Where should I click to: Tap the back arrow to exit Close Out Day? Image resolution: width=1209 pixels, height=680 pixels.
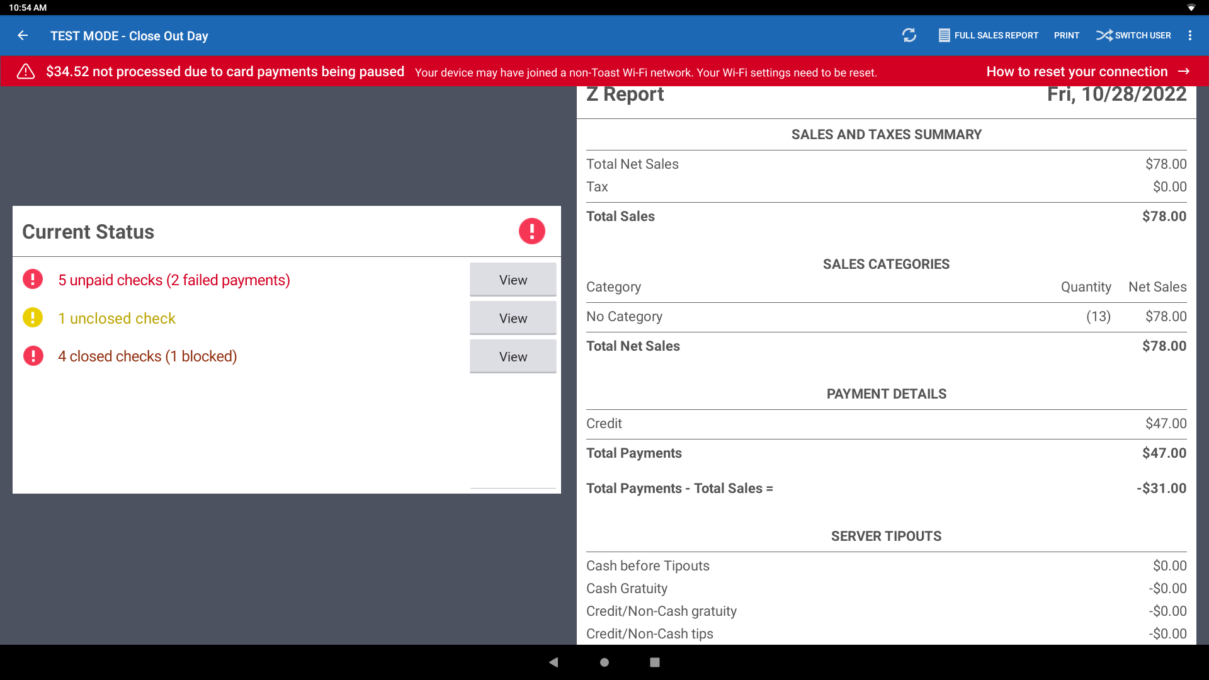point(23,36)
